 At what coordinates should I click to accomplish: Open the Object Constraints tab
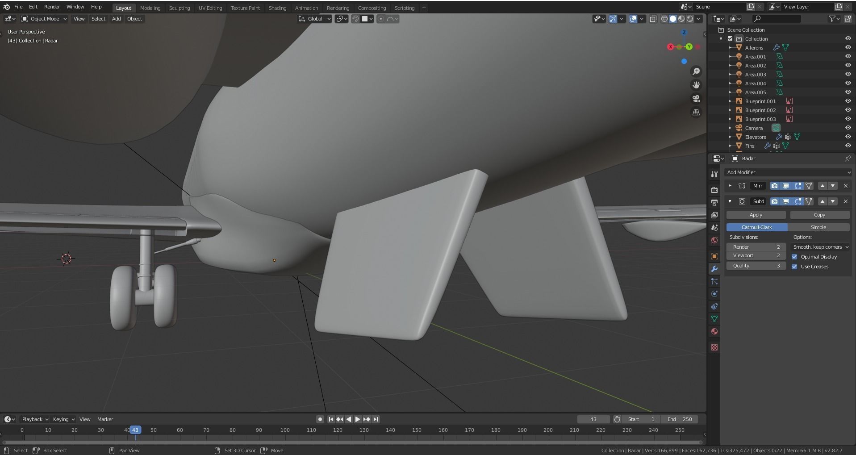714,306
